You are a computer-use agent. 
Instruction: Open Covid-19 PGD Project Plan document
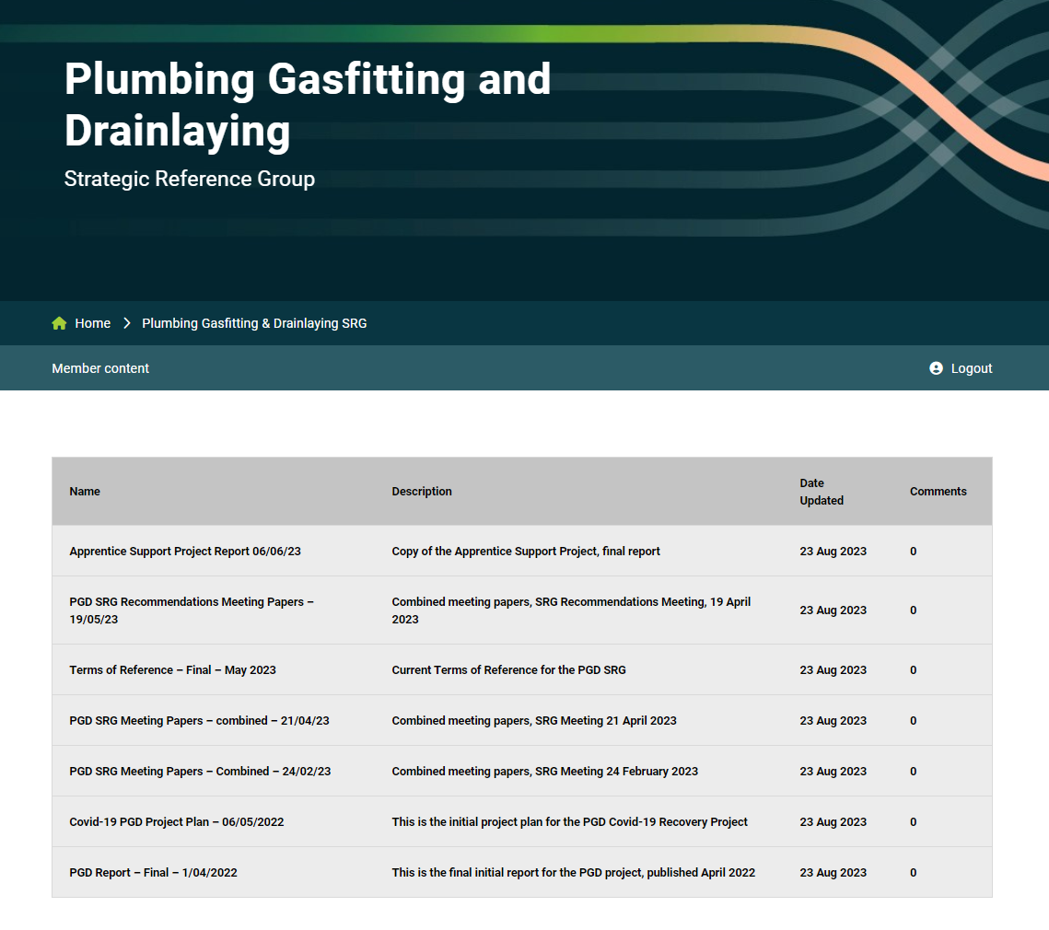(176, 822)
